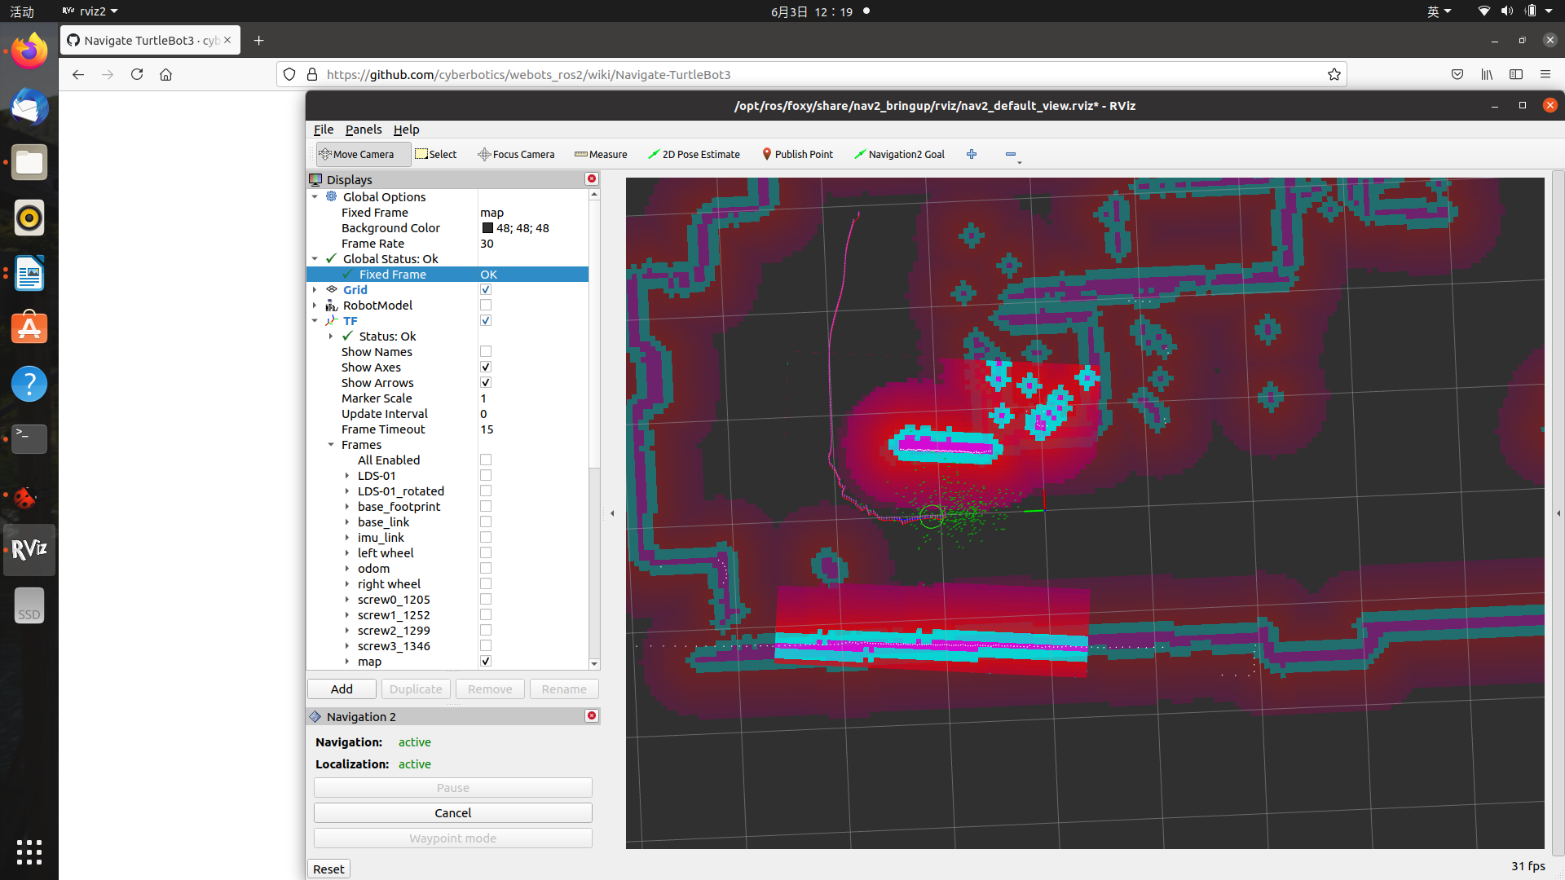This screenshot has height=880, width=1565.
Task: Activate the Navigation2 Goal tool
Action: coord(899,154)
